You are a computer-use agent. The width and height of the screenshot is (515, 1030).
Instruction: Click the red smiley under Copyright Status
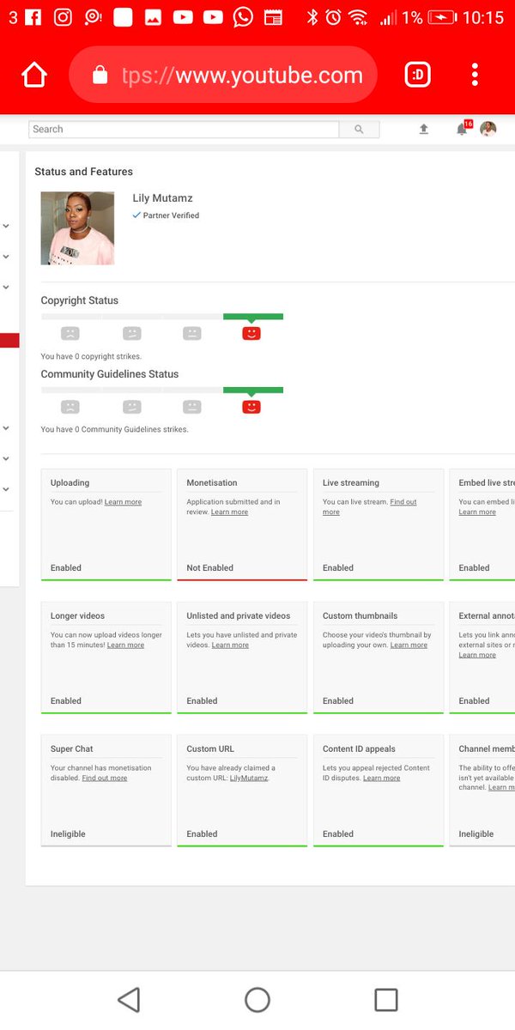[251, 333]
